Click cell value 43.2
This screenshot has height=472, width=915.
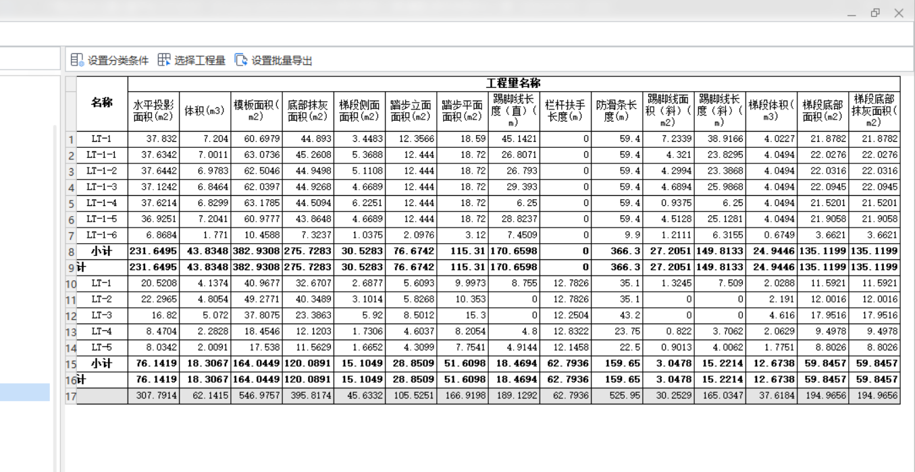click(617, 316)
